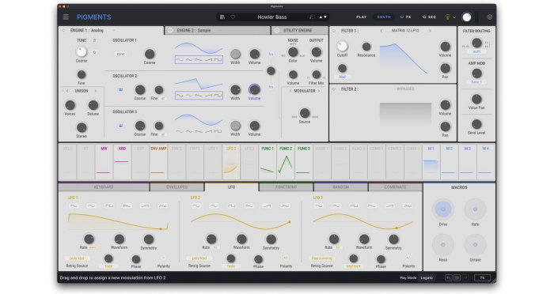This screenshot has width=554, height=294.
Task: Open the settings gear icon
Action: (490, 17)
